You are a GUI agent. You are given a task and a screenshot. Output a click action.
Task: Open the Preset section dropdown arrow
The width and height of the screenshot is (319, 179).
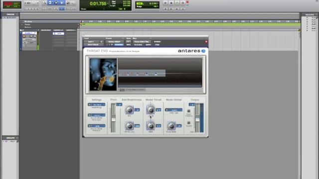123,38
